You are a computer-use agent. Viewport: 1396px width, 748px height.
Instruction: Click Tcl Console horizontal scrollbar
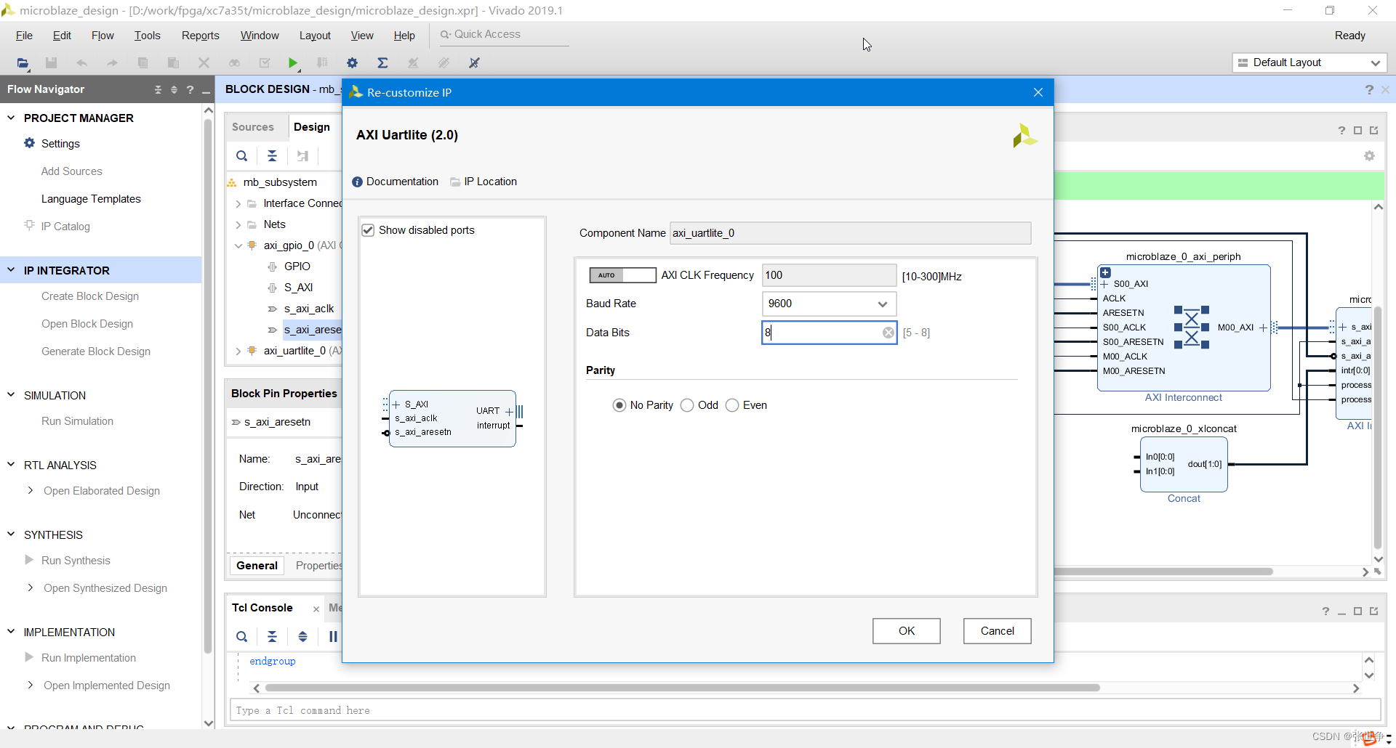pos(682,688)
